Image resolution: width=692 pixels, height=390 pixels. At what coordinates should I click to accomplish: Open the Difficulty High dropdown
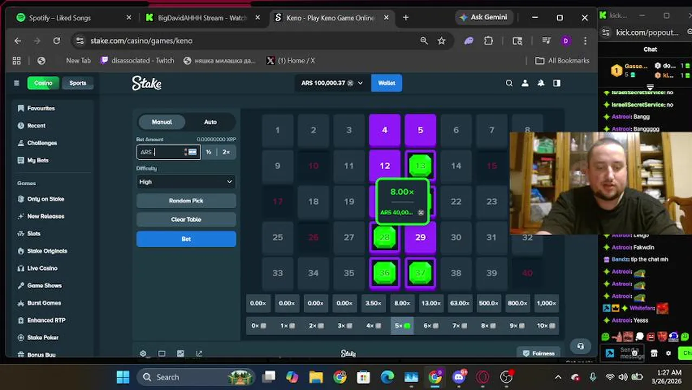[186, 182]
